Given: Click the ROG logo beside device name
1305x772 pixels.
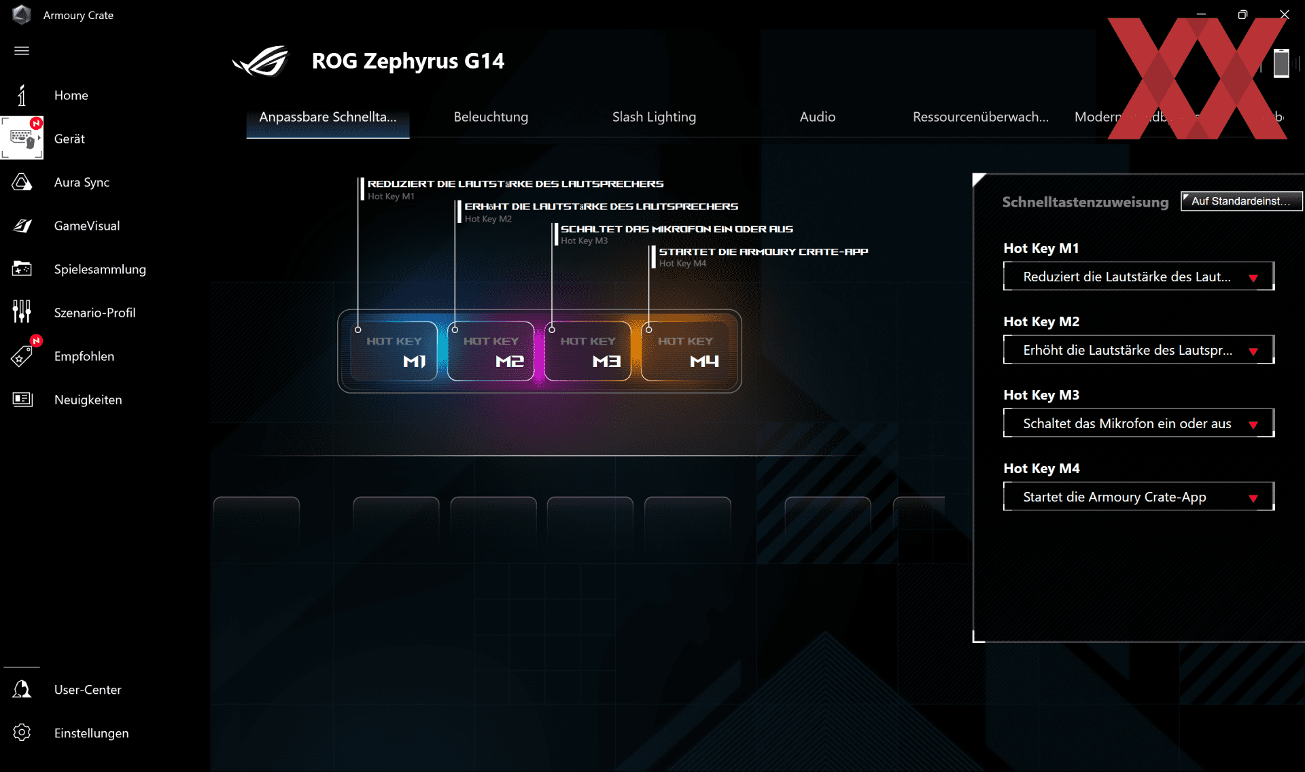Looking at the screenshot, I should [x=260, y=60].
